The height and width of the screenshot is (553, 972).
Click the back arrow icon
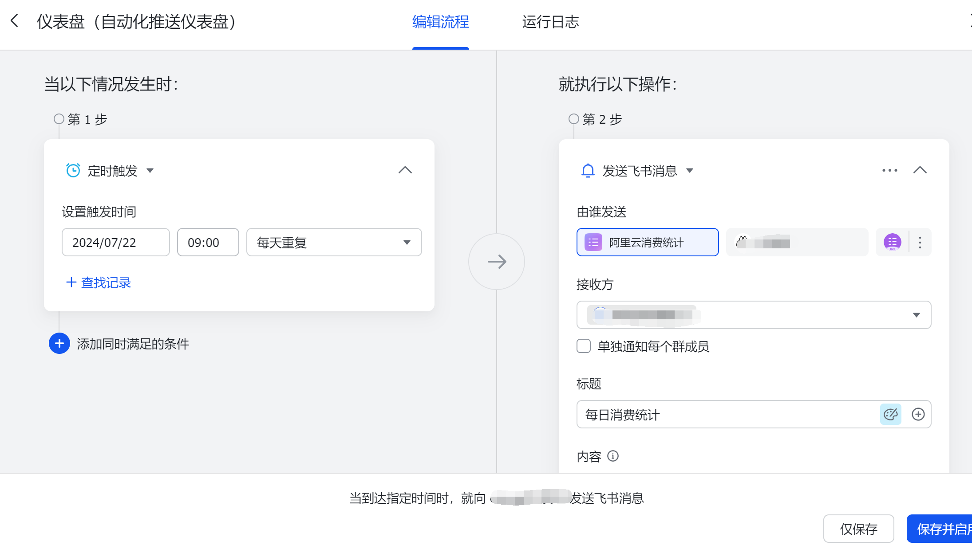click(x=15, y=21)
